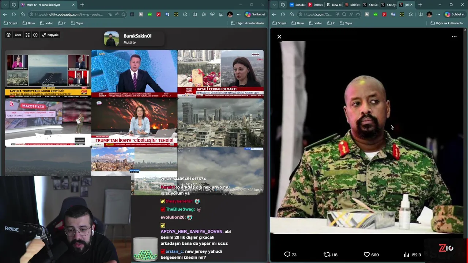The image size is (468, 263).
Task: Open three-dots options on X photo
Action: pyautogui.click(x=454, y=37)
